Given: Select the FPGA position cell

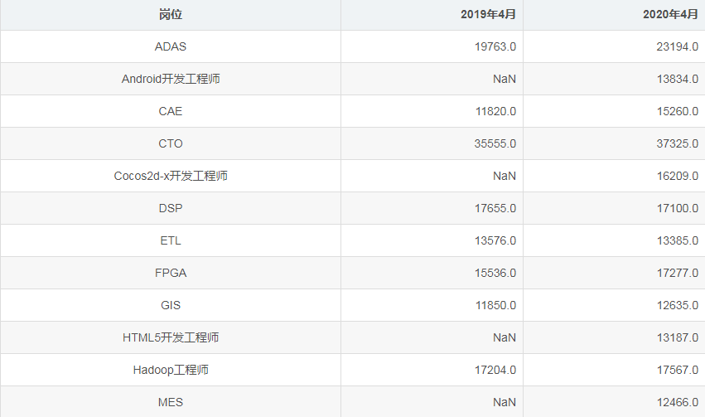Looking at the screenshot, I should pyautogui.click(x=171, y=274).
